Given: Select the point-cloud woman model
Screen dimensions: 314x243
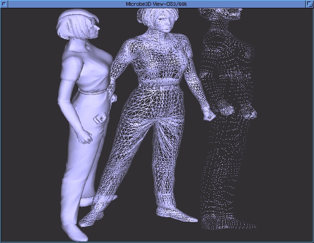Looking at the screenshot, I should 228,119.
